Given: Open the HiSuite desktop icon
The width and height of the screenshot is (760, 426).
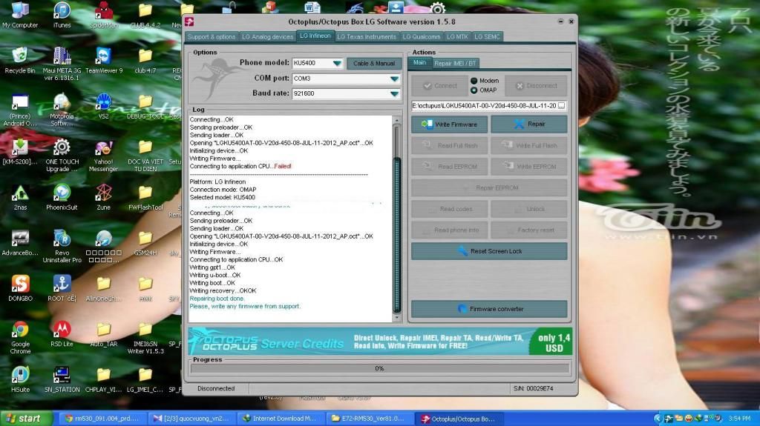Looking at the screenshot, I should click(20, 379).
